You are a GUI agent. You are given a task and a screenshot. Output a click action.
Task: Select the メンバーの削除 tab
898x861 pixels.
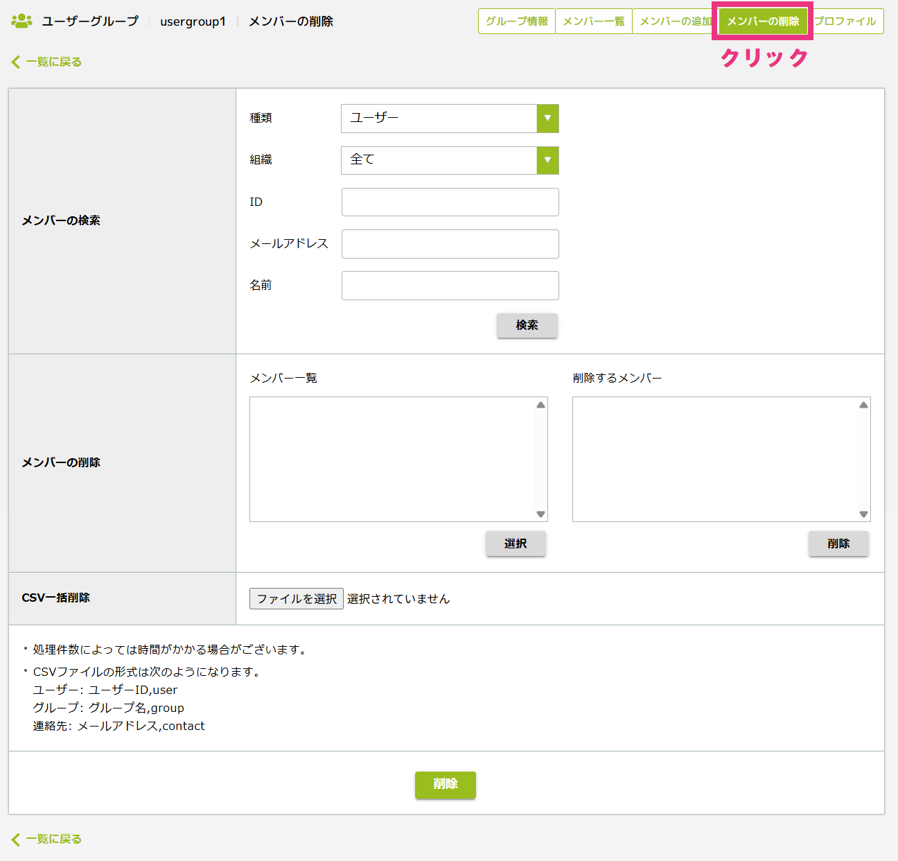click(763, 21)
